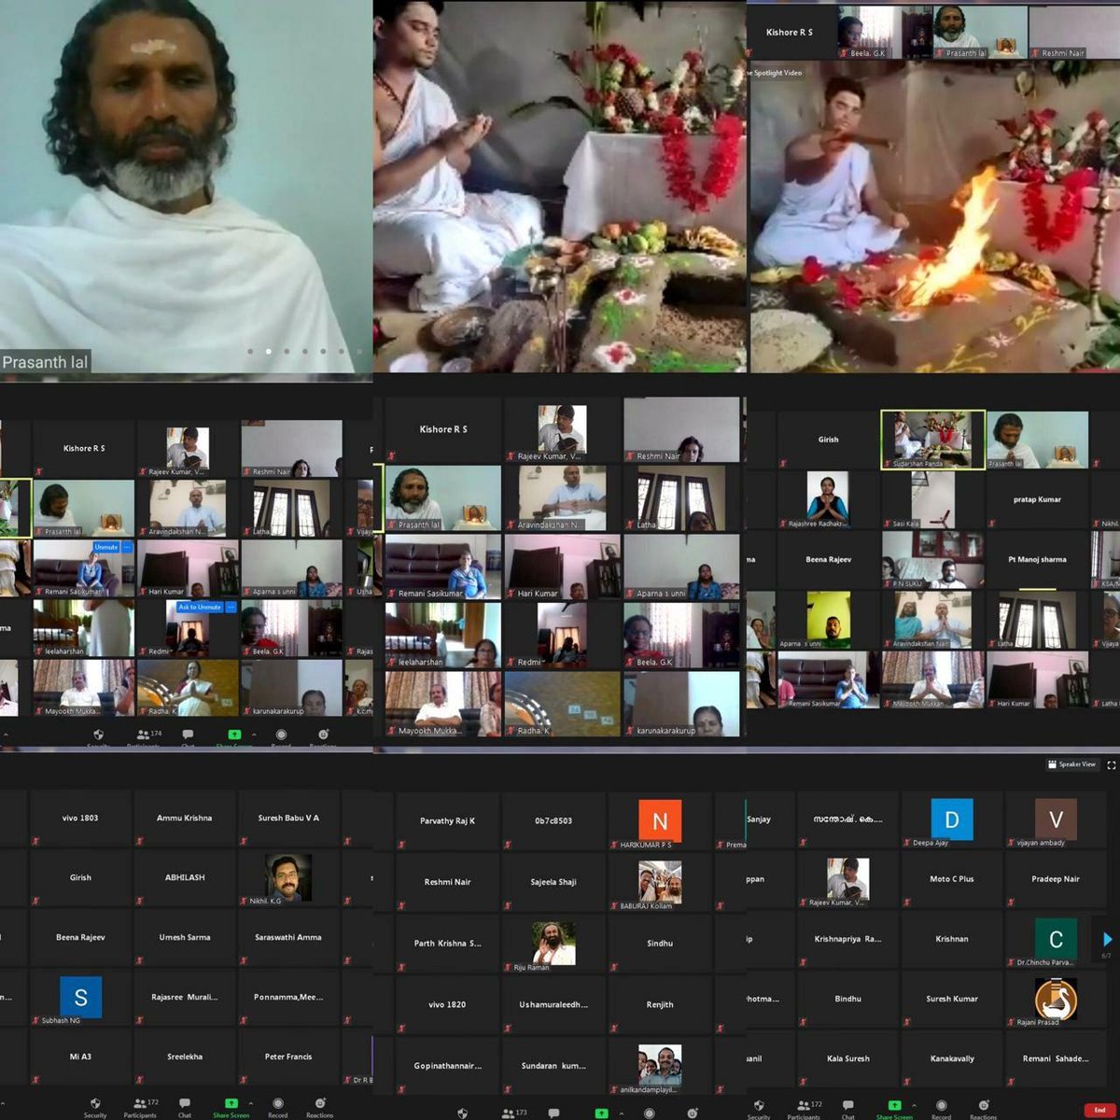Go to next gallery page with blue arrow
The image size is (1120, 1120).
[1108, 939]
